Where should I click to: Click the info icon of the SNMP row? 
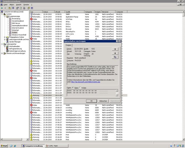(x=31, y=14)
